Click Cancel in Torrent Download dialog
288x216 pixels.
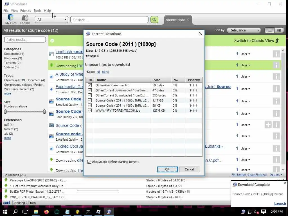click(x=189, y=169)
